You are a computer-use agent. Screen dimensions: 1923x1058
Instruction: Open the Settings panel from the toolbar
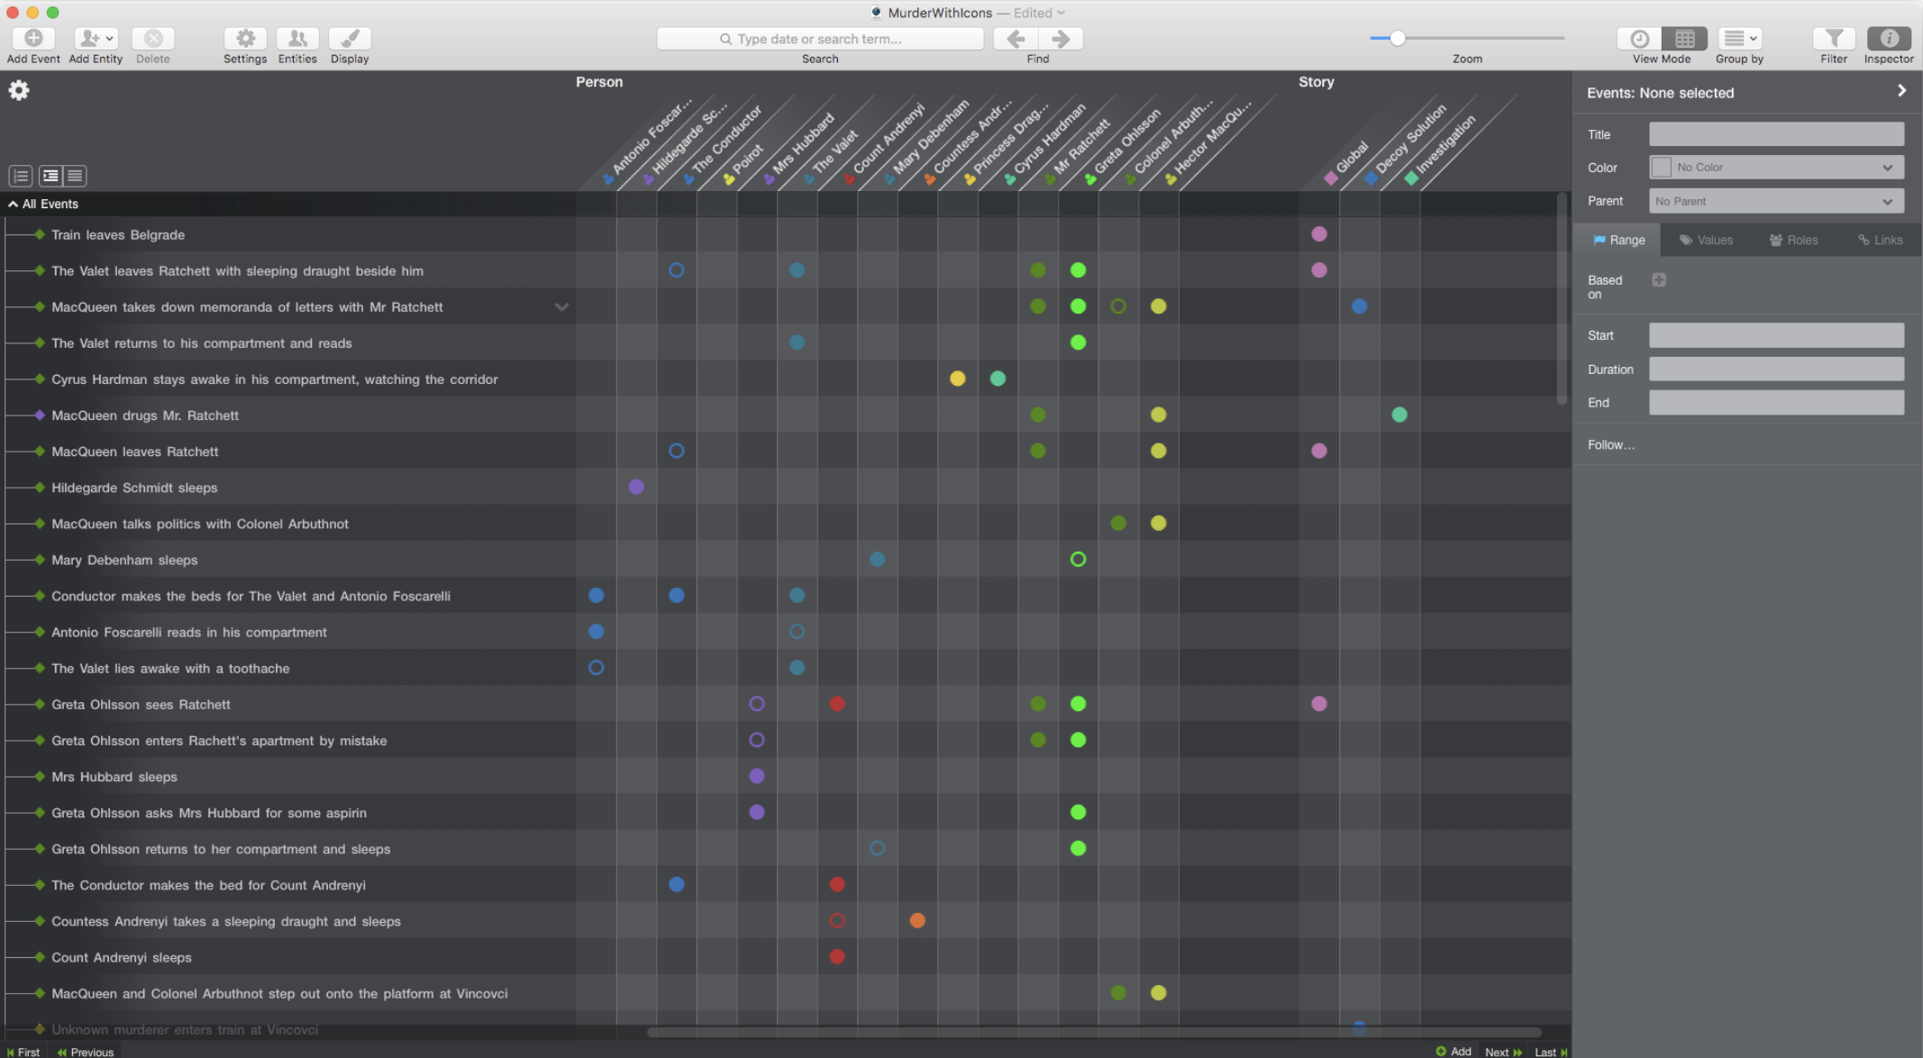(x=243, y=39)
